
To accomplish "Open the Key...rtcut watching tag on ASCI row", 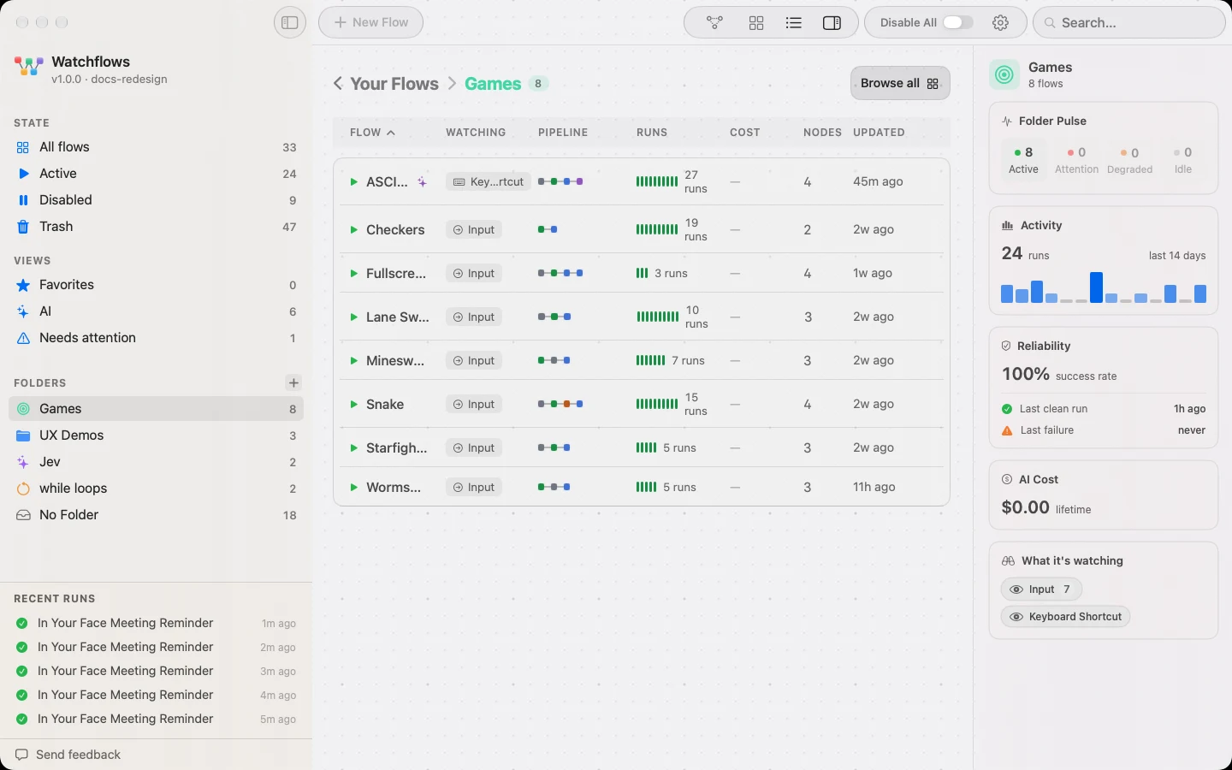I will tap(489, 182).
